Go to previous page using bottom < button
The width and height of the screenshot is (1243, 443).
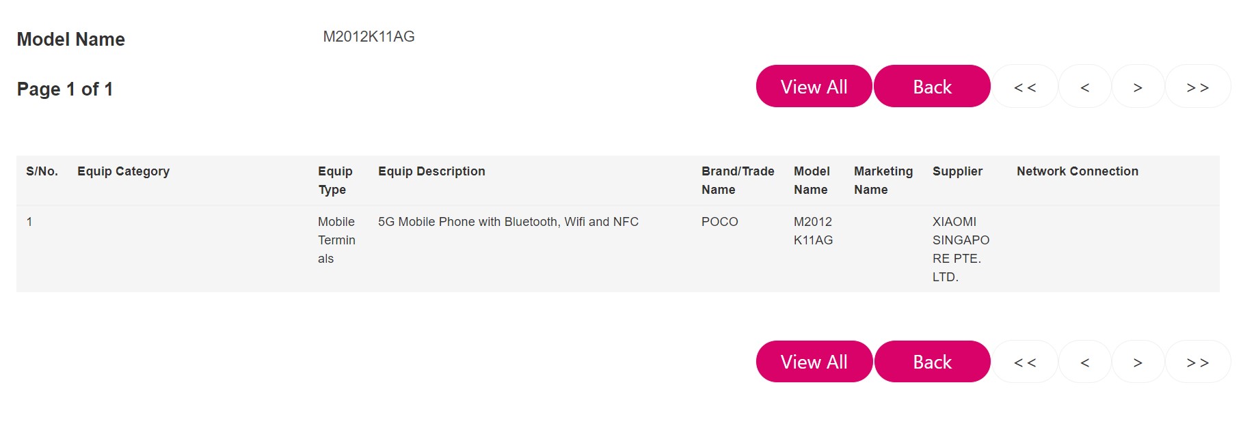[x=1085, y=362]
